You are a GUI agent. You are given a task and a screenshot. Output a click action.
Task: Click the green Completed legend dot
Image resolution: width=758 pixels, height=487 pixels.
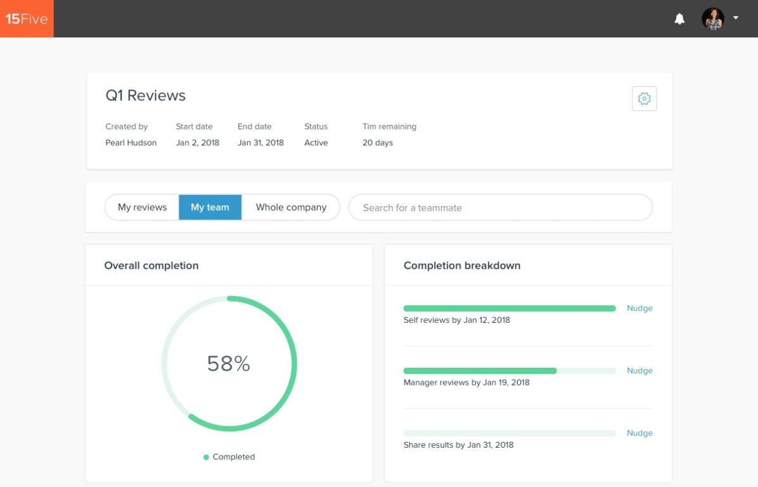(x=206, y=457)
